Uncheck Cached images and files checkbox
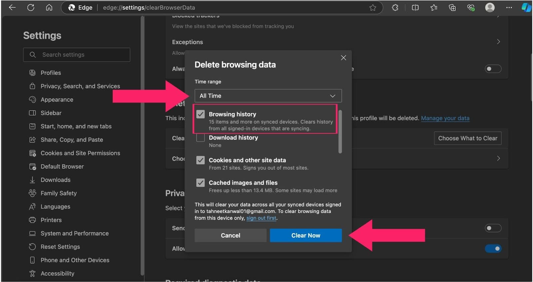The width and height of the screenshot is (533, 282). point(201,183)
